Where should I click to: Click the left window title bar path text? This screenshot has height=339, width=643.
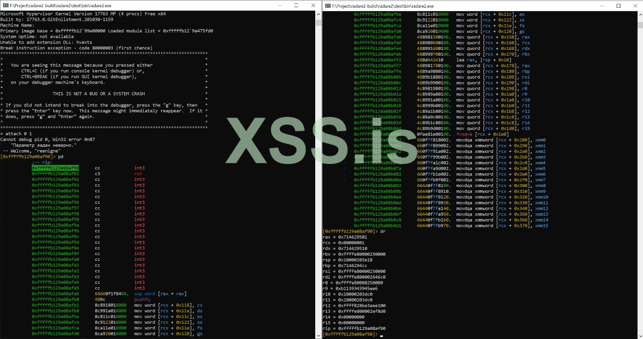tap(60, 6)
